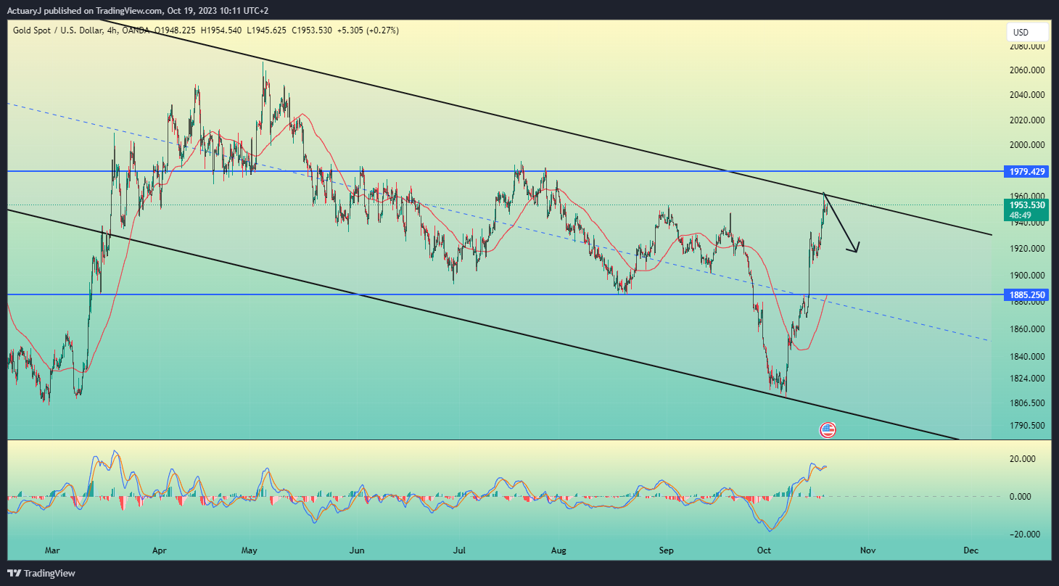Click the Oct label on time axis

(764, 550)
